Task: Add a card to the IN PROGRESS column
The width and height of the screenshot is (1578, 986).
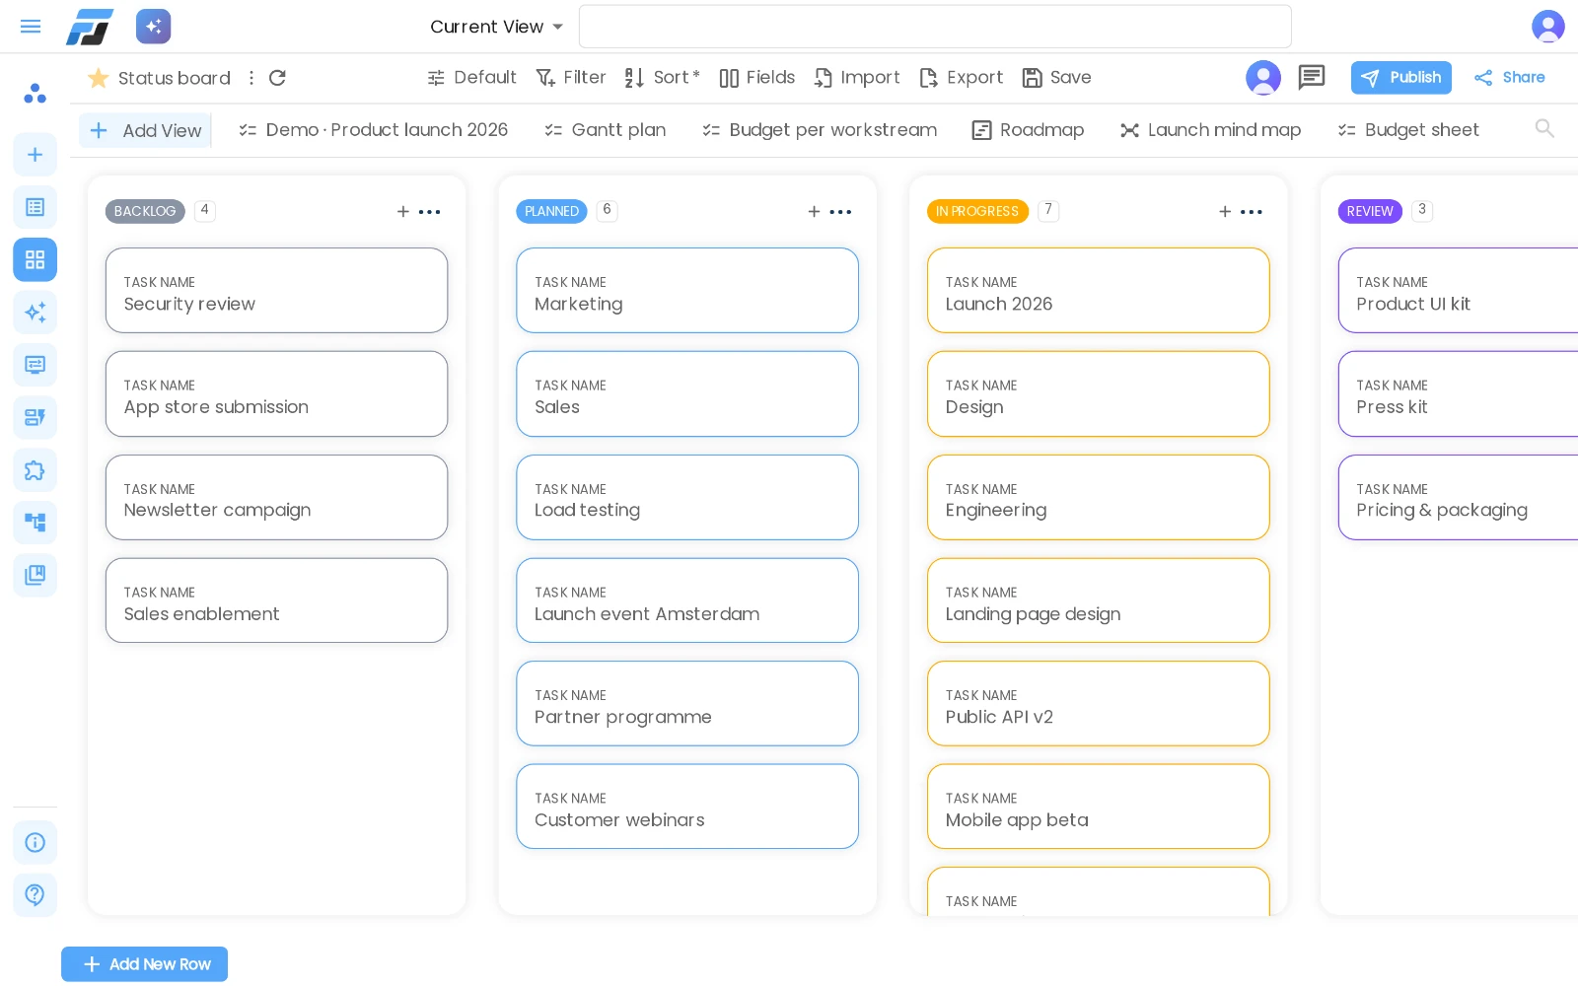Action: 1225,212
